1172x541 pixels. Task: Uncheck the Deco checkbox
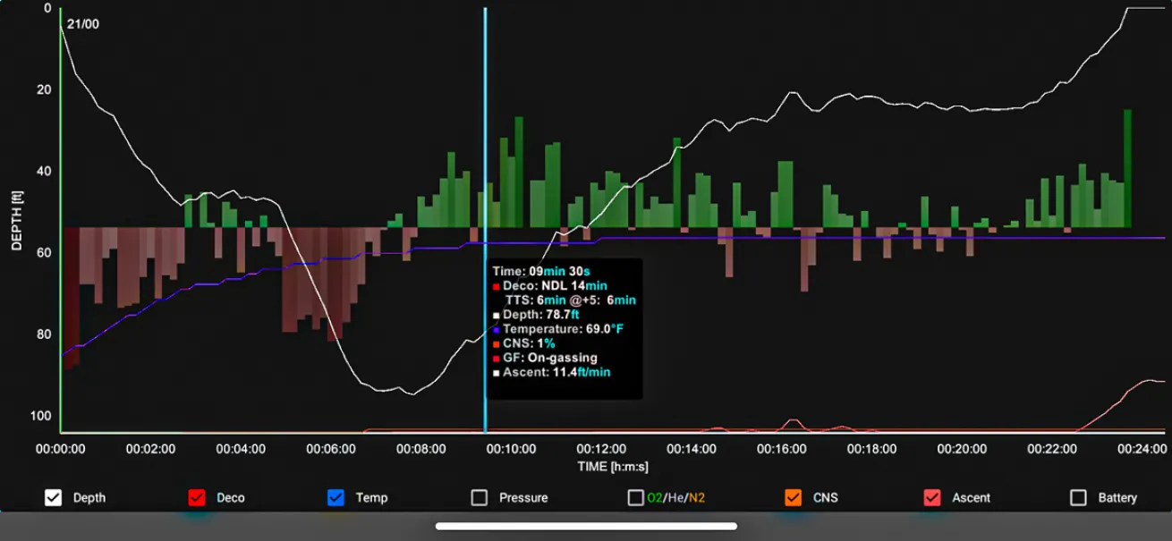[198, 498]
